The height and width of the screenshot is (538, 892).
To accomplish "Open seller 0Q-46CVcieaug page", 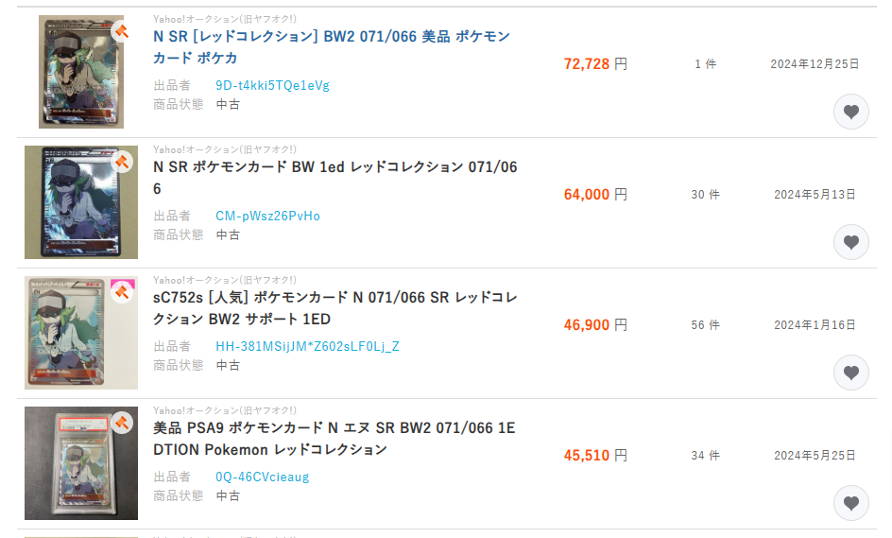I will (x=262, y=477).
